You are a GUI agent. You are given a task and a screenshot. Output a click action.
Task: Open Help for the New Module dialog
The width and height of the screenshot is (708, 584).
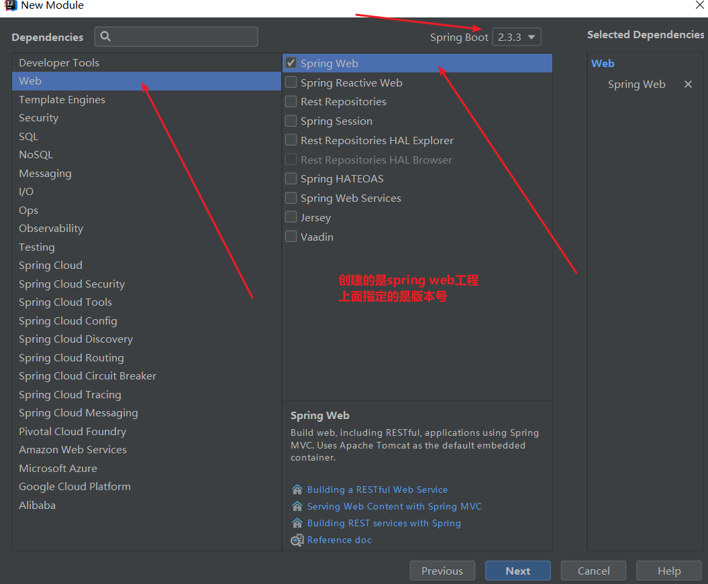click(668, 571)
